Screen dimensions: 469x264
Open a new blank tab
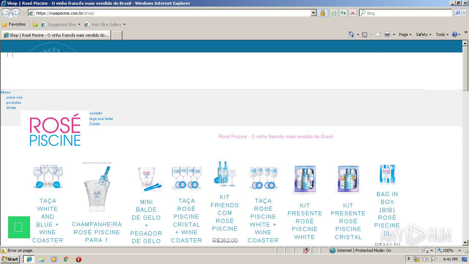tap(117, 35)
